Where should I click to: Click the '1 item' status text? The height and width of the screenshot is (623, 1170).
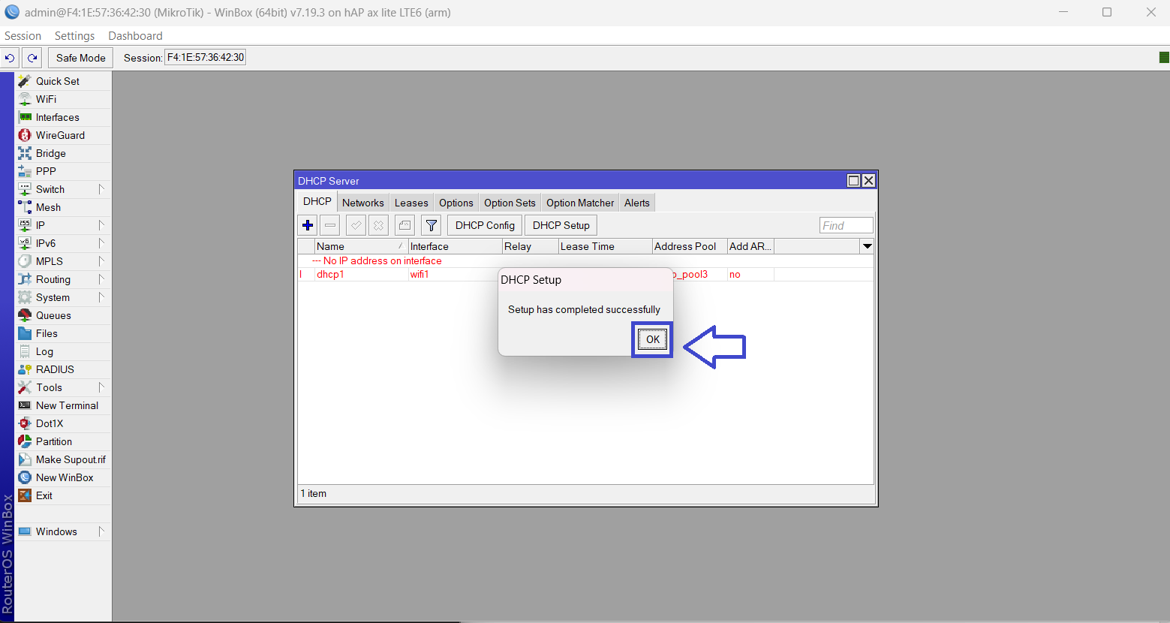[314, 493]
